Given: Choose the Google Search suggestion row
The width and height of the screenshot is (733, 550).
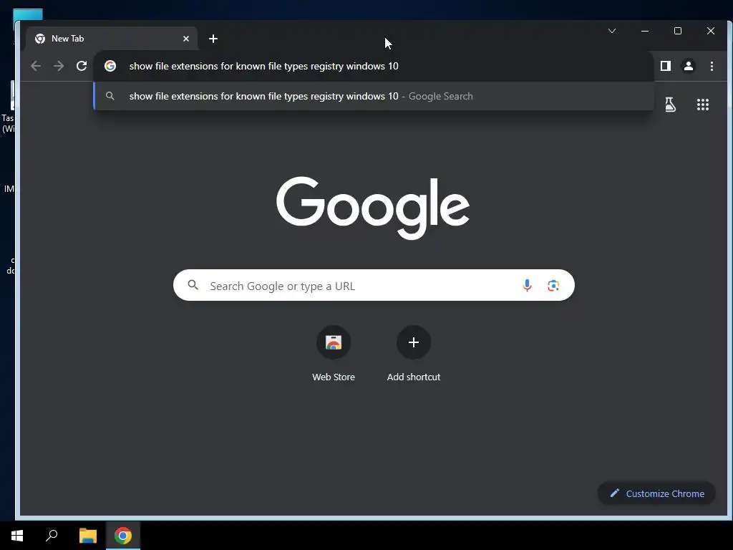Looking at the screenshot, I should tap(374, 97).
